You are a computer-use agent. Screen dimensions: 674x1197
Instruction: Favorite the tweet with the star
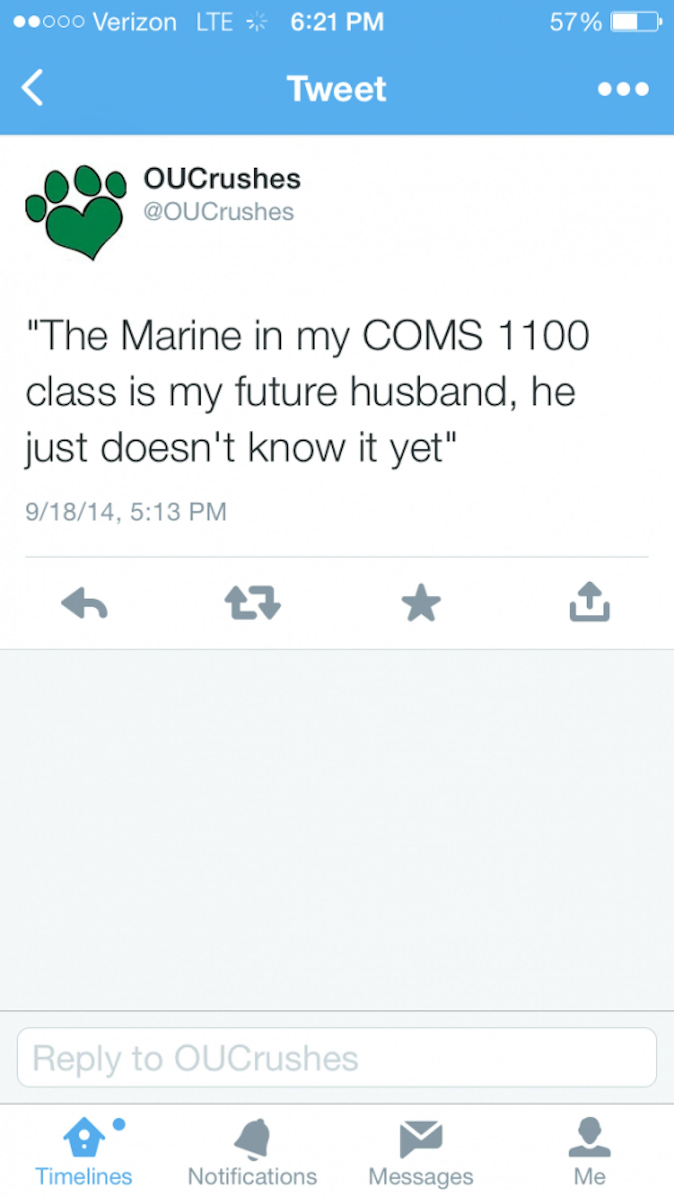point(421,603)
